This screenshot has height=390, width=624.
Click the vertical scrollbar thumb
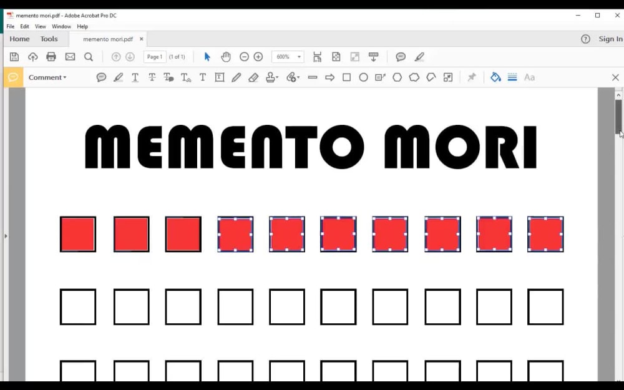pyautogui.click(x=618, y=117)
